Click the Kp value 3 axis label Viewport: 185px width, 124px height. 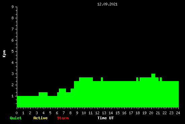coord(13,74)
